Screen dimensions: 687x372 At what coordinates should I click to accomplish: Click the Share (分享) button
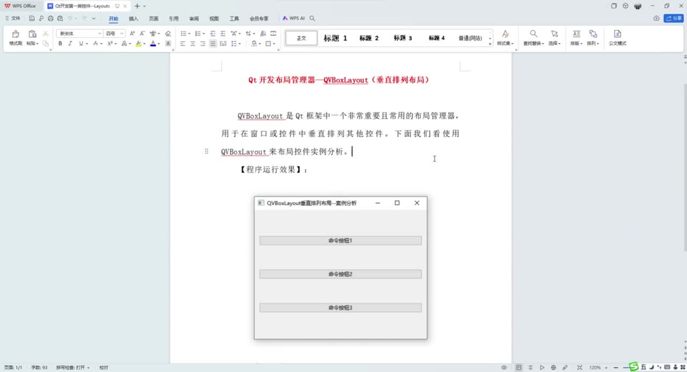click(x=674, y=18)
